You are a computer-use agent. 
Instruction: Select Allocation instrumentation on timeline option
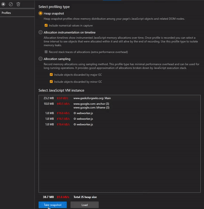40,32
